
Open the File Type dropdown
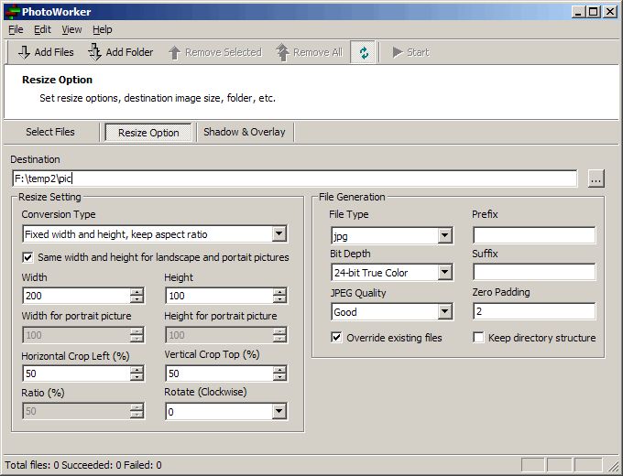tap(445, 236)
